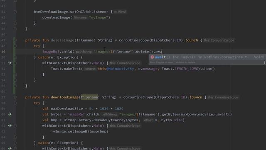Collapse the withContext block on line 62
This screenshot has height=150, width=266.
[x=15, y=126]
